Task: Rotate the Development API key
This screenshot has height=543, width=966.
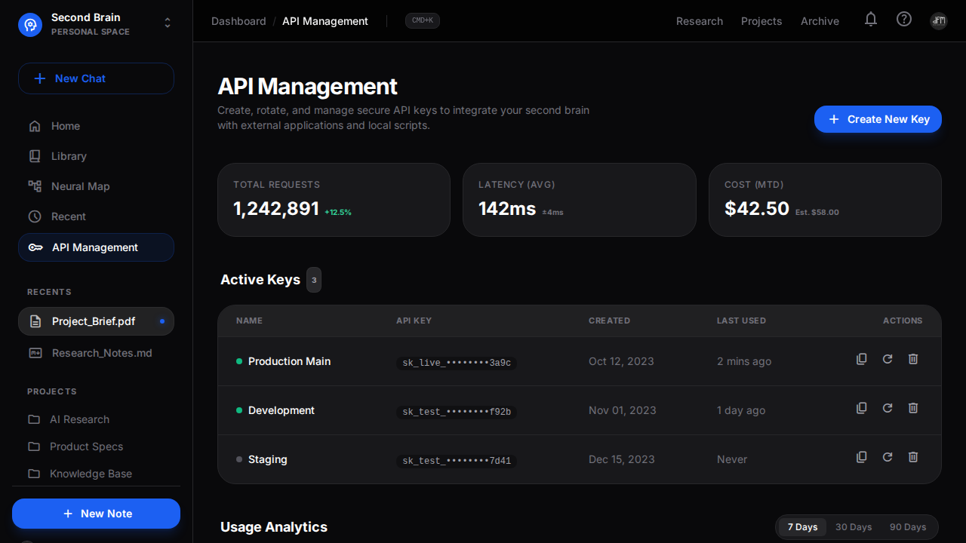Action: [888, 408]
